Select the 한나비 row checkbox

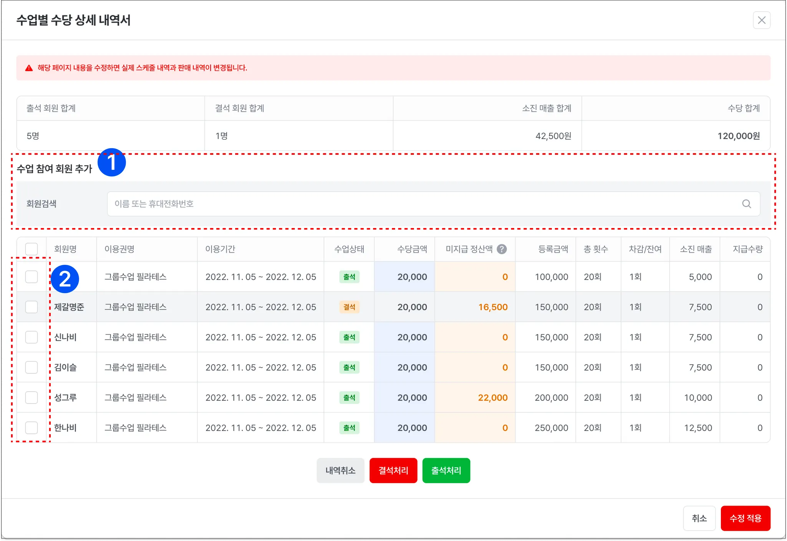(32, 428)
